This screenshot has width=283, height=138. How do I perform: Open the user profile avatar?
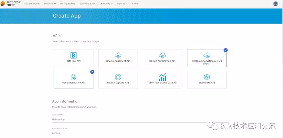[276, 4]
